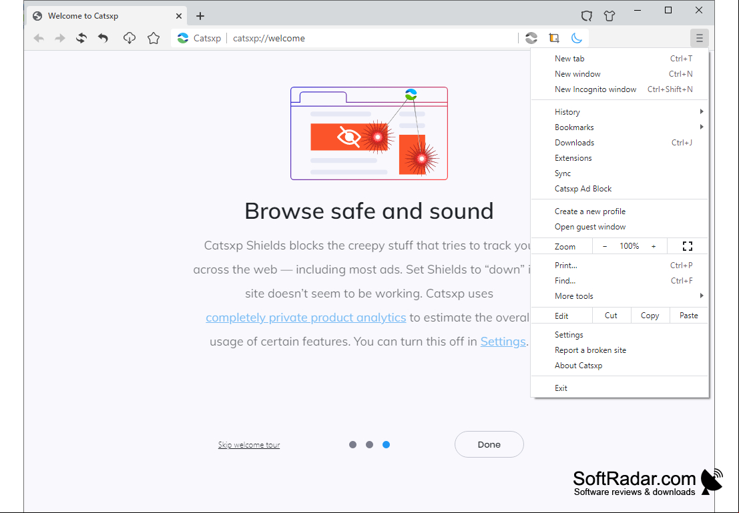Choose New window menu entry
Image resolution: width=739 pixels, height=513 pixels.
coord(620,74)
